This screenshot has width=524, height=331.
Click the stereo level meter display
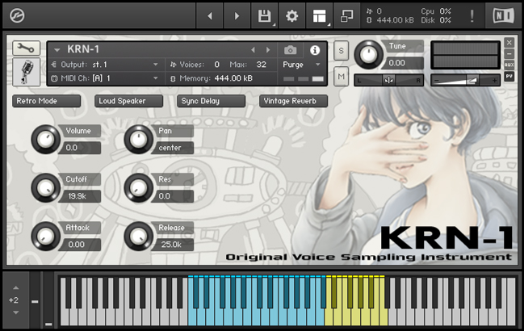coord(466,55)
